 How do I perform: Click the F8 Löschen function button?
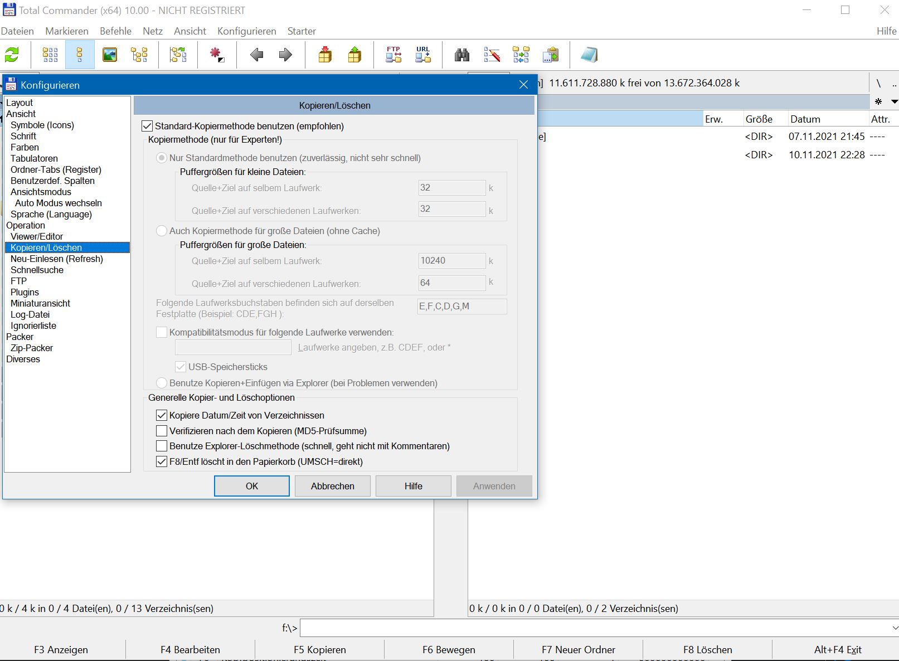coord(708,650)
